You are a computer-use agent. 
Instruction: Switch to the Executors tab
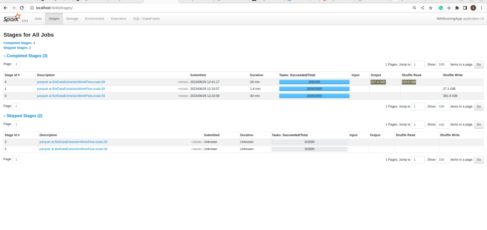(119, 19)
